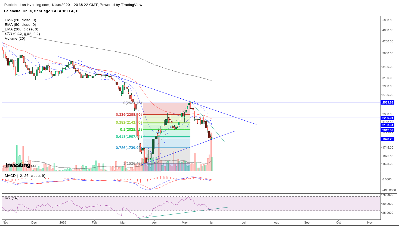This screenshot has height=226, width=399.
Task: Select the 2103.34 blue price tag
Action: click(388, 125)
